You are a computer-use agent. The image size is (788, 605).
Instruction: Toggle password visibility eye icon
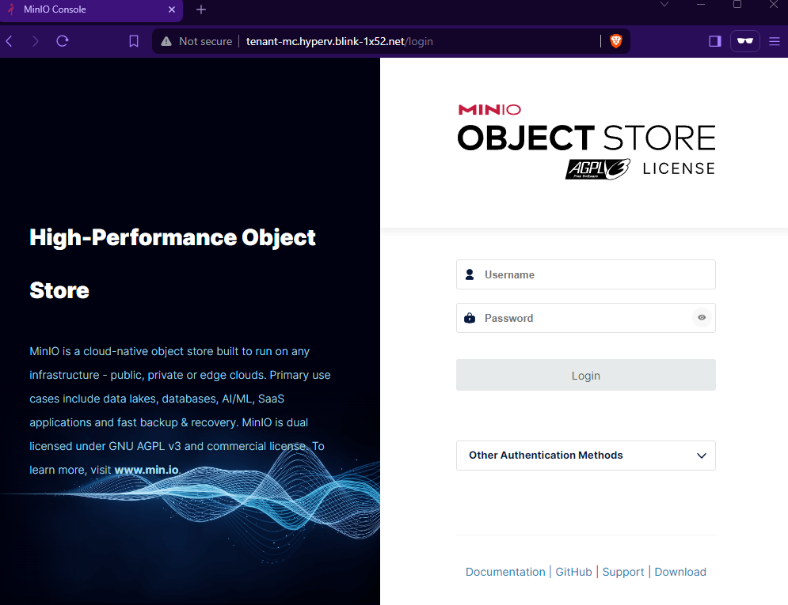(701, 318)
